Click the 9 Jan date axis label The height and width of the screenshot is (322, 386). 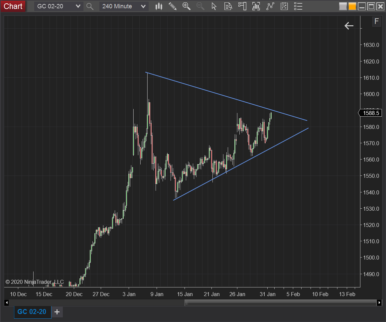pyautogui.click(x=157, y=294)
